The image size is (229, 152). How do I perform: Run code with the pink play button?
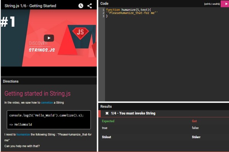coord(225,4)
